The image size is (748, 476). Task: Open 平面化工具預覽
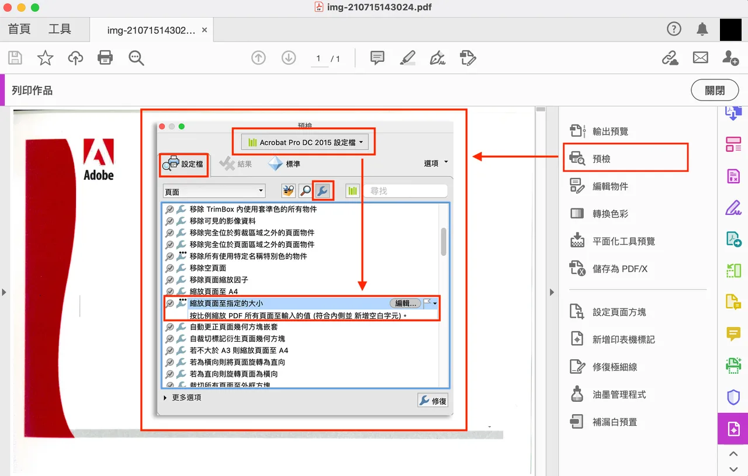[624, 241]
